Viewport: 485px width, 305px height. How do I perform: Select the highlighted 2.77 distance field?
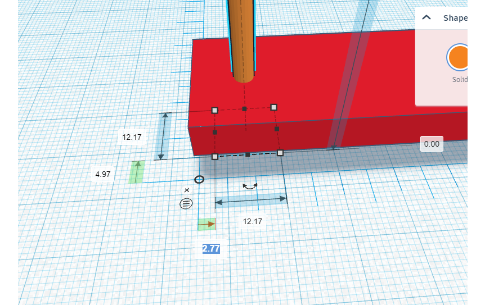click(x=211, y=248)
